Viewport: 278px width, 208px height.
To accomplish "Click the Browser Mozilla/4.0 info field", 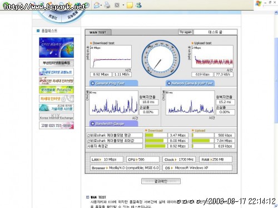I will coord(125,168).
